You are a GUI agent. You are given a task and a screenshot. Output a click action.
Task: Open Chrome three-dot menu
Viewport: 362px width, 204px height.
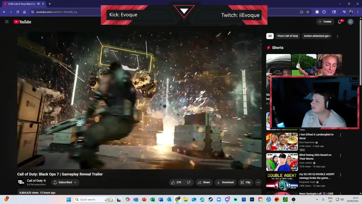pyautogui.click(x=358, y=12)
